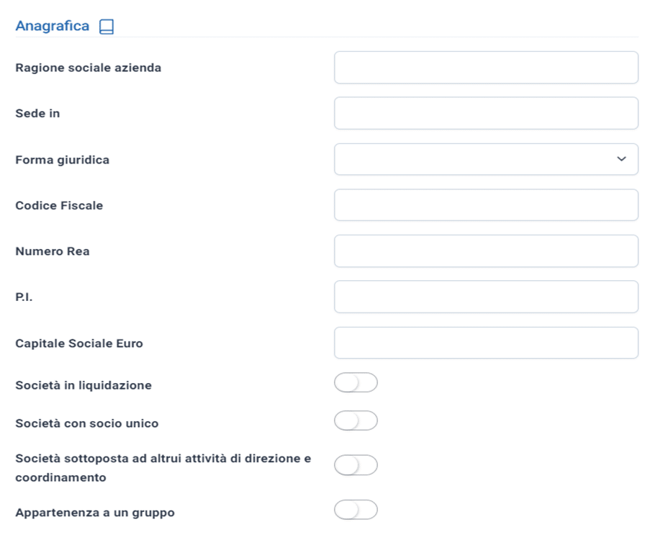The width and height of the screenshot is (650, 553).
Task: Click the Capitale Sociale Euro field
Action: (486, 343)
